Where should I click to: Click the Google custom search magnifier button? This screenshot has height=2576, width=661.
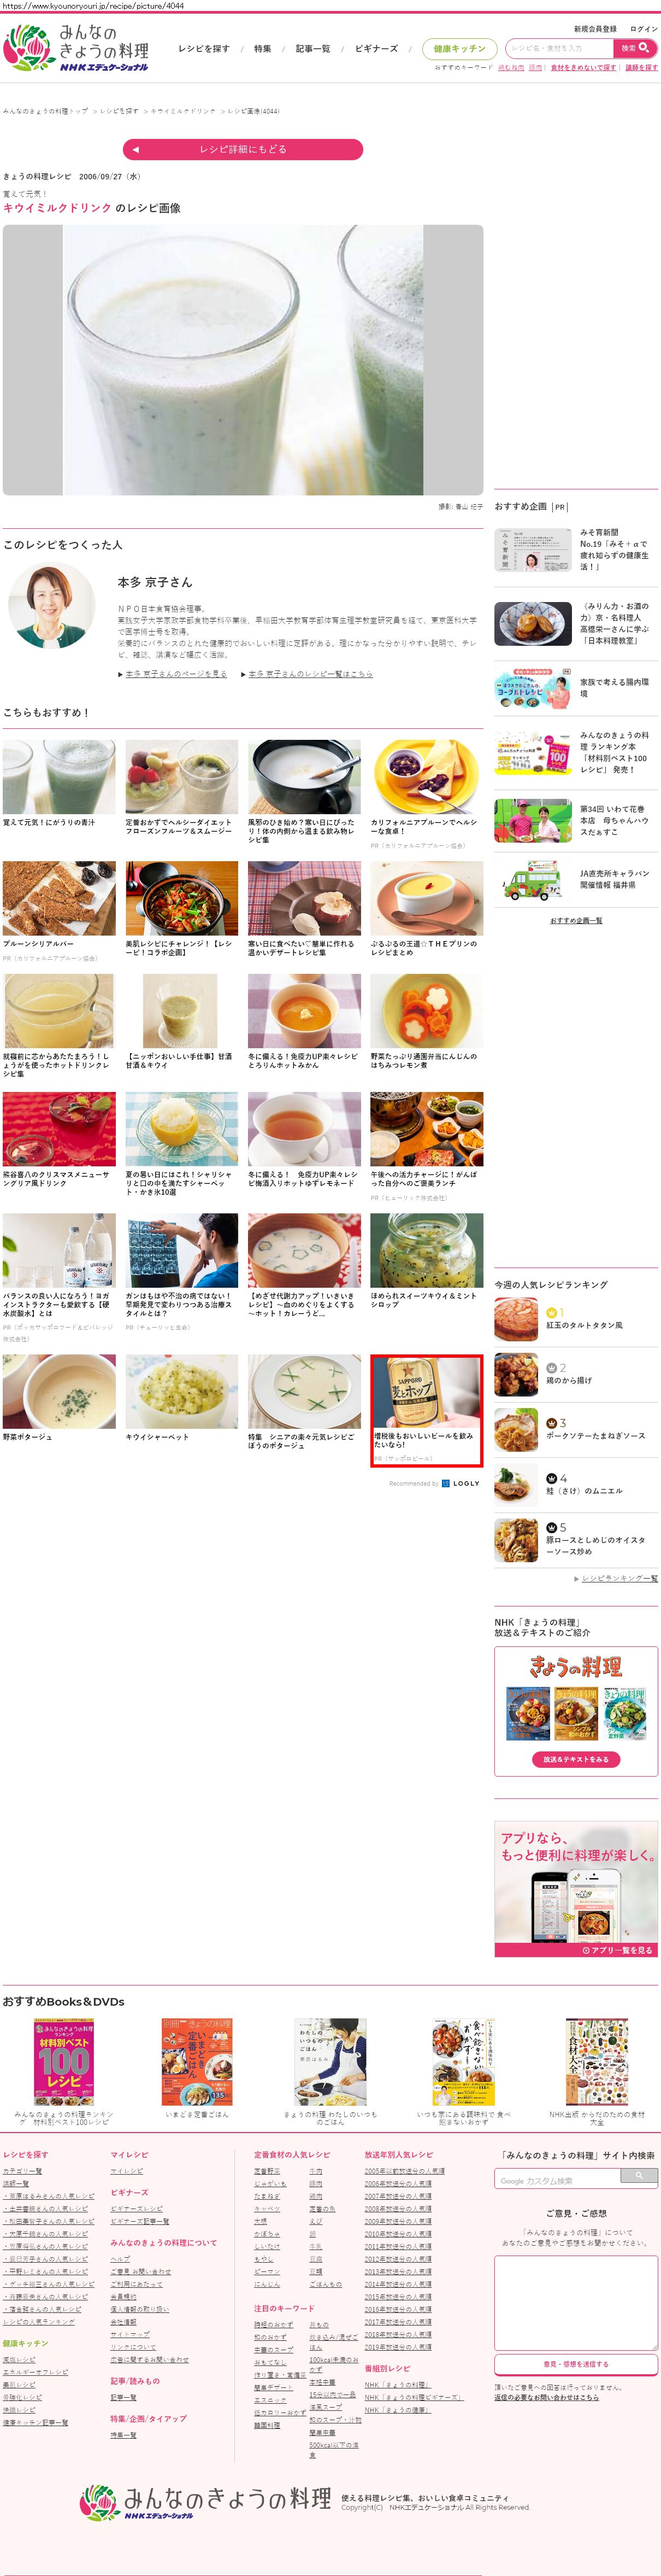(x=638, y=2175)
